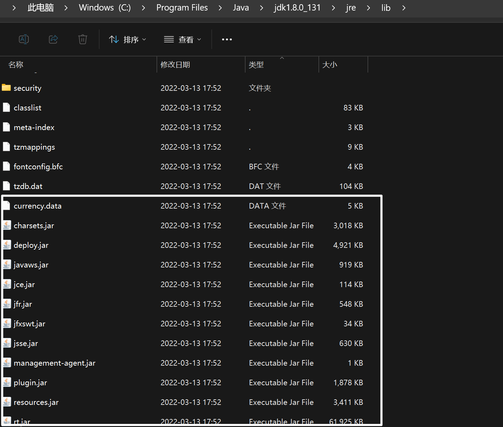Click the management-agent.jar Java icon

[x=7, y=363]
